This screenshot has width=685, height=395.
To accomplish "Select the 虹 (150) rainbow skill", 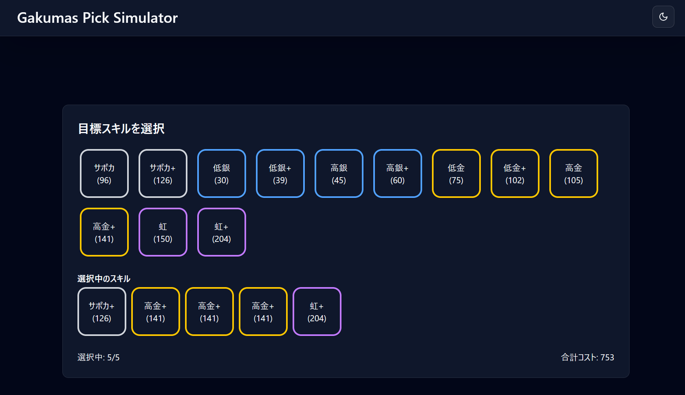I will coord(163,232).
